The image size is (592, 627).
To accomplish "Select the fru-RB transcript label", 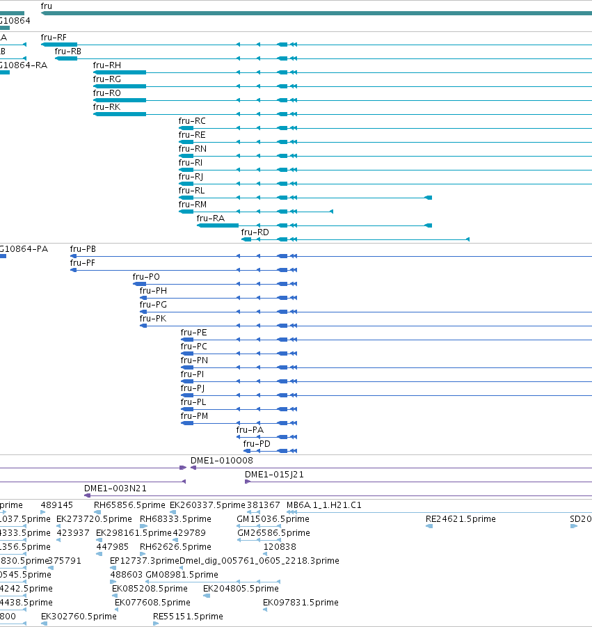I will (68, 51).
